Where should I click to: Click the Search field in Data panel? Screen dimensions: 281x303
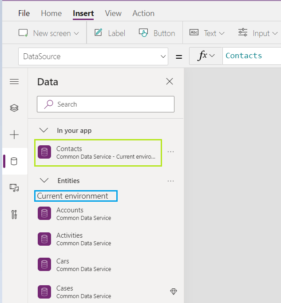[x=106, y=104]
